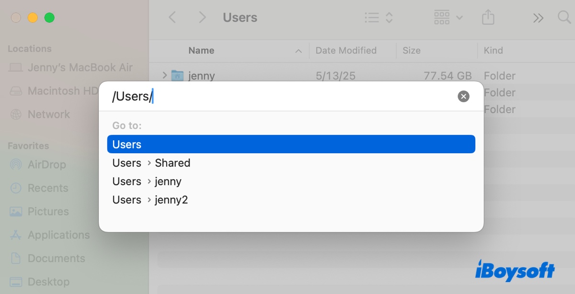Sort by Date Modified column
Viewport: 575px width, 294px height.
coord(346,50)
